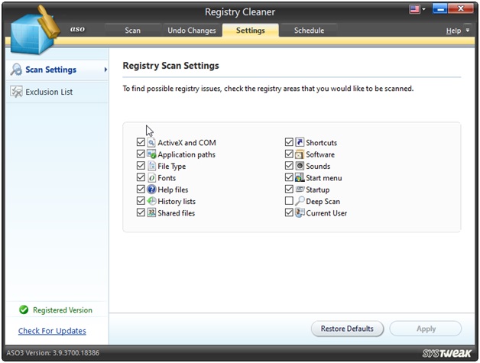Screen dimensions: 480x363
Task: Expand the Scan Settings arrow in sidebar
Action: tap(105, 70)
